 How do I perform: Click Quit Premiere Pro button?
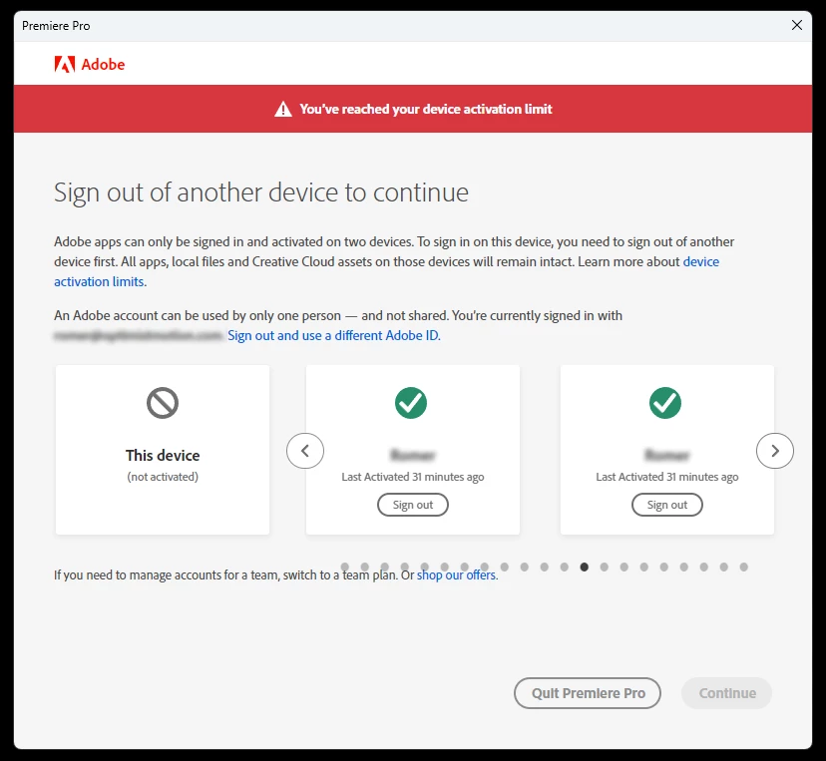[588, 693]
